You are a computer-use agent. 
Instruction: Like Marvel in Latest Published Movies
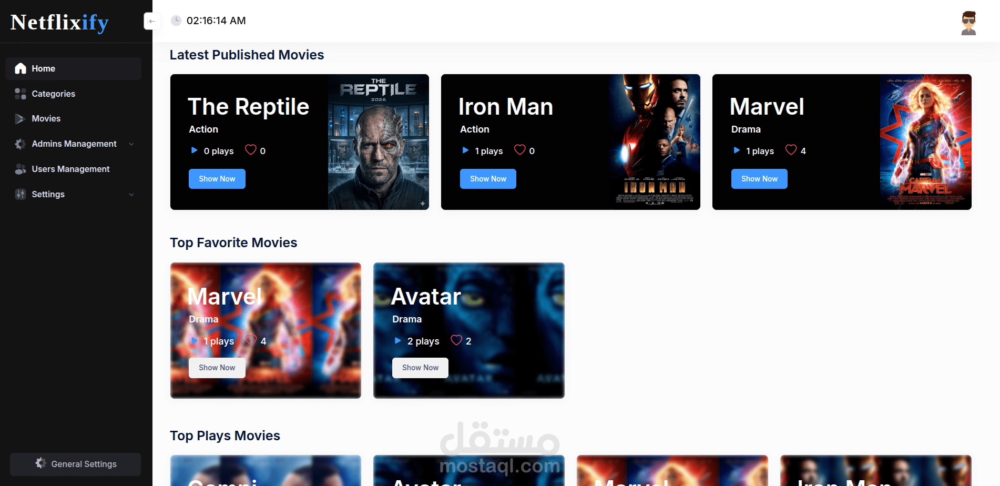(791, 150)
